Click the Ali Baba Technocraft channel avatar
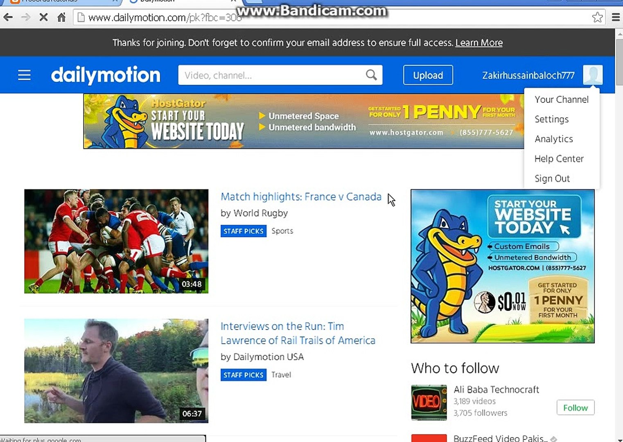 [x=429, y=402]
